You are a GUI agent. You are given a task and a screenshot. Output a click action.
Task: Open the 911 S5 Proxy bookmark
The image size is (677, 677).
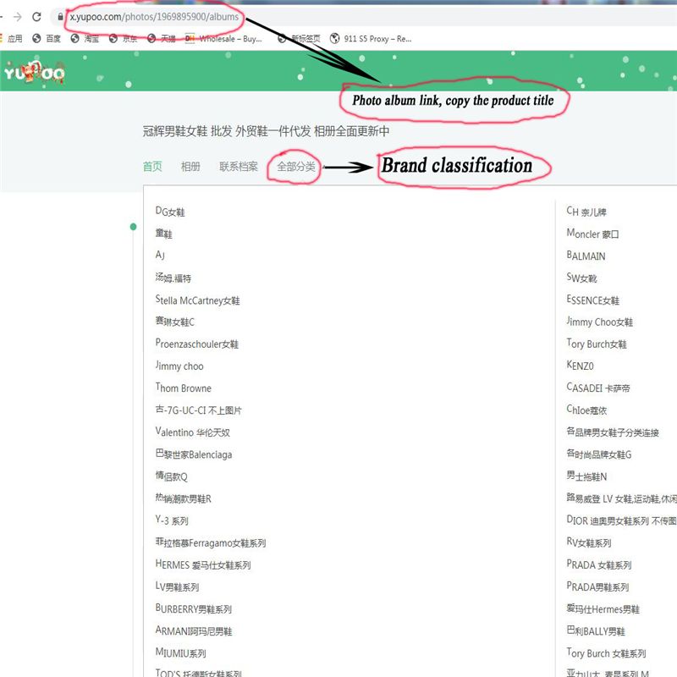tap(371, 38)
